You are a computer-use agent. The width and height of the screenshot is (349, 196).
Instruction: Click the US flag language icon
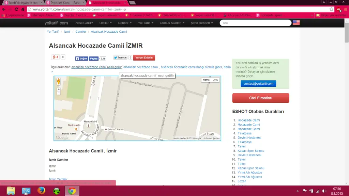tap(296, 23)
